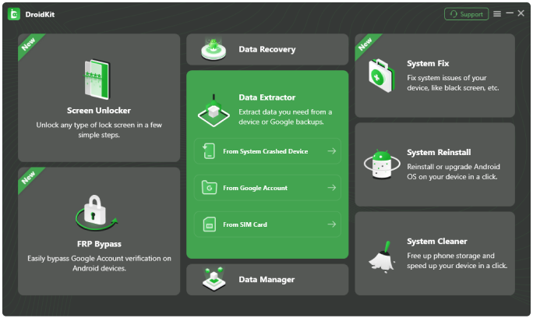The image size is (533, 318).
Task: Open the Support button
Action: click(466, 14)
